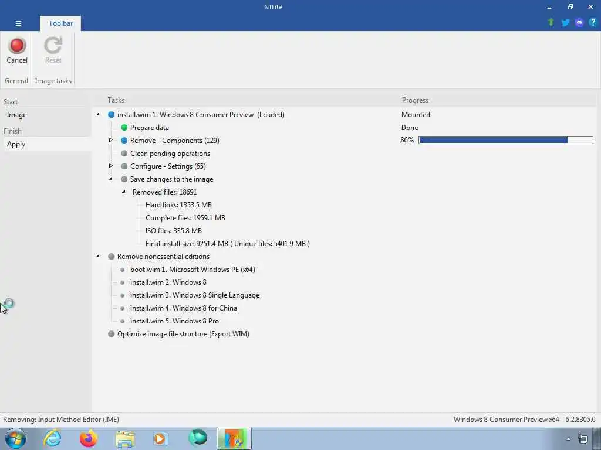Viewport: 601px width, 450px height.
Task: Click the gray dot of Optimize image file structure
Action: [x=111, y=333]
